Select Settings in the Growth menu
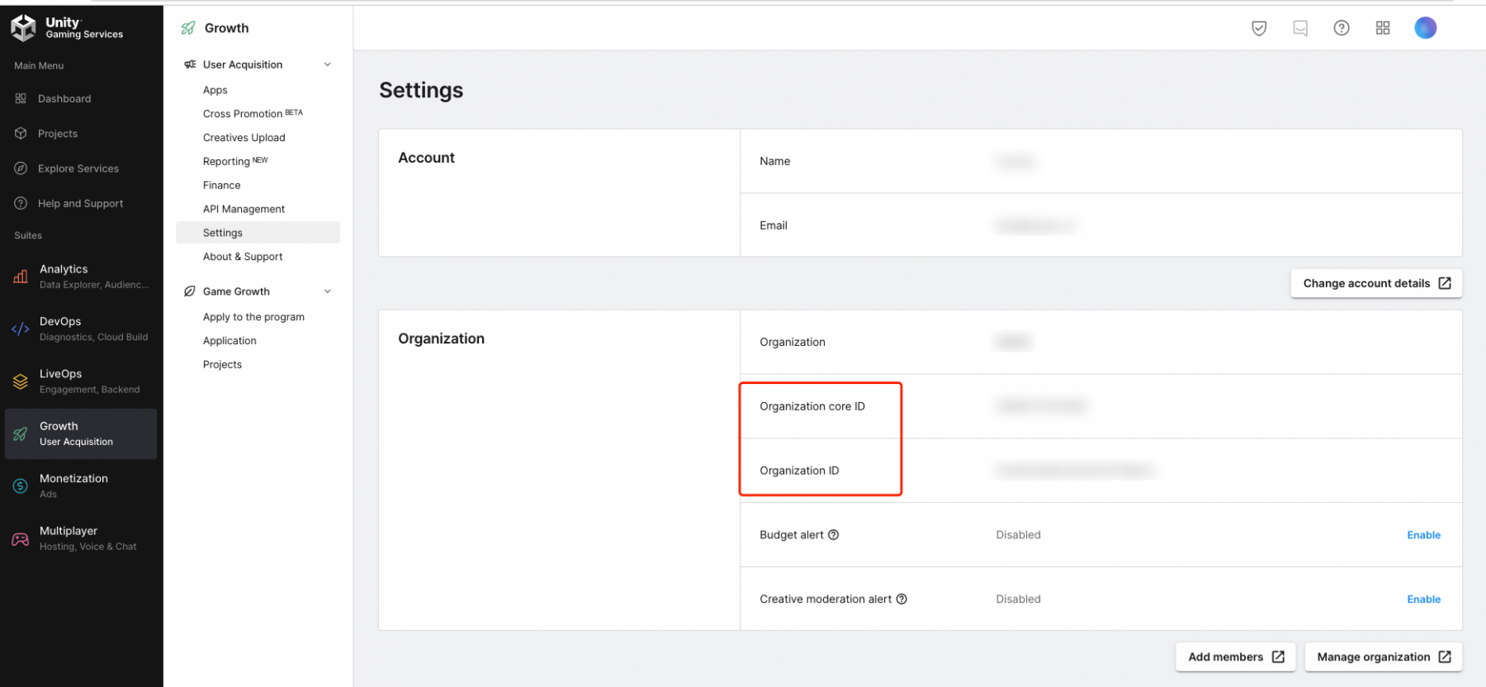This screenshot has height=687, width=1486. [x=258, y=233]
